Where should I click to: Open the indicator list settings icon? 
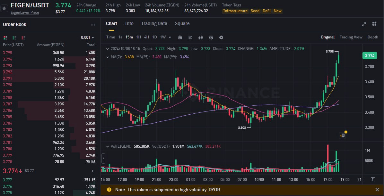(211, 37)
